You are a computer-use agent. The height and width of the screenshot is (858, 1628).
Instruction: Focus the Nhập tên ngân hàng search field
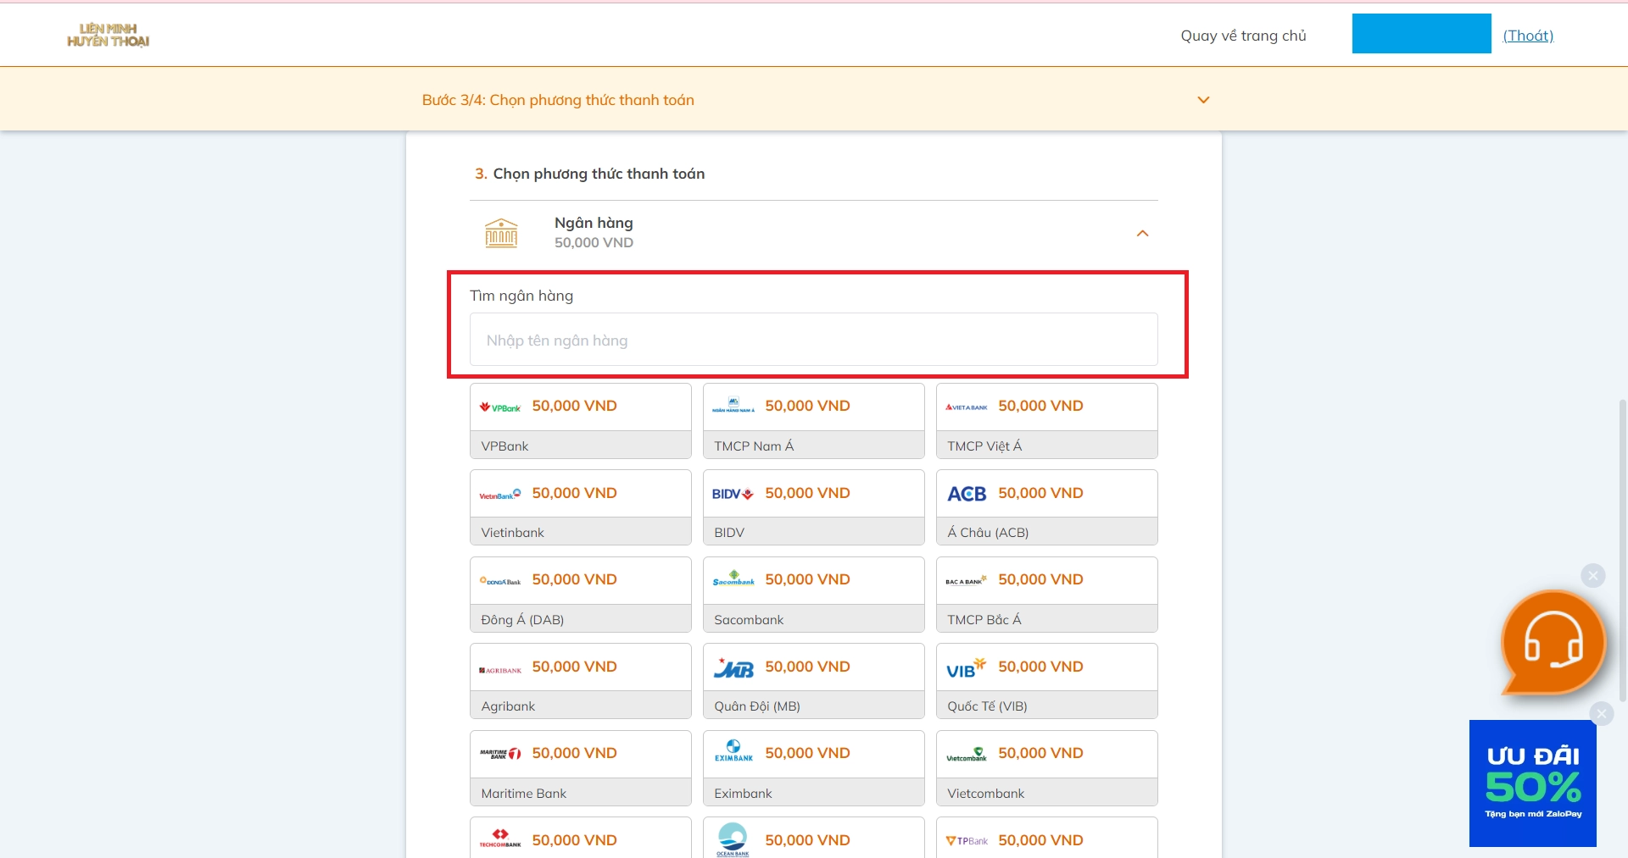pyautogui.click(x=813, y=340)
